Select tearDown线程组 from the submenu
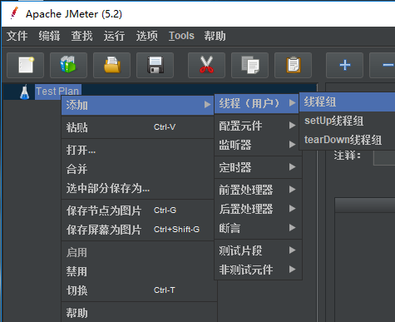 pyautogui.click(x=348, y=140)
